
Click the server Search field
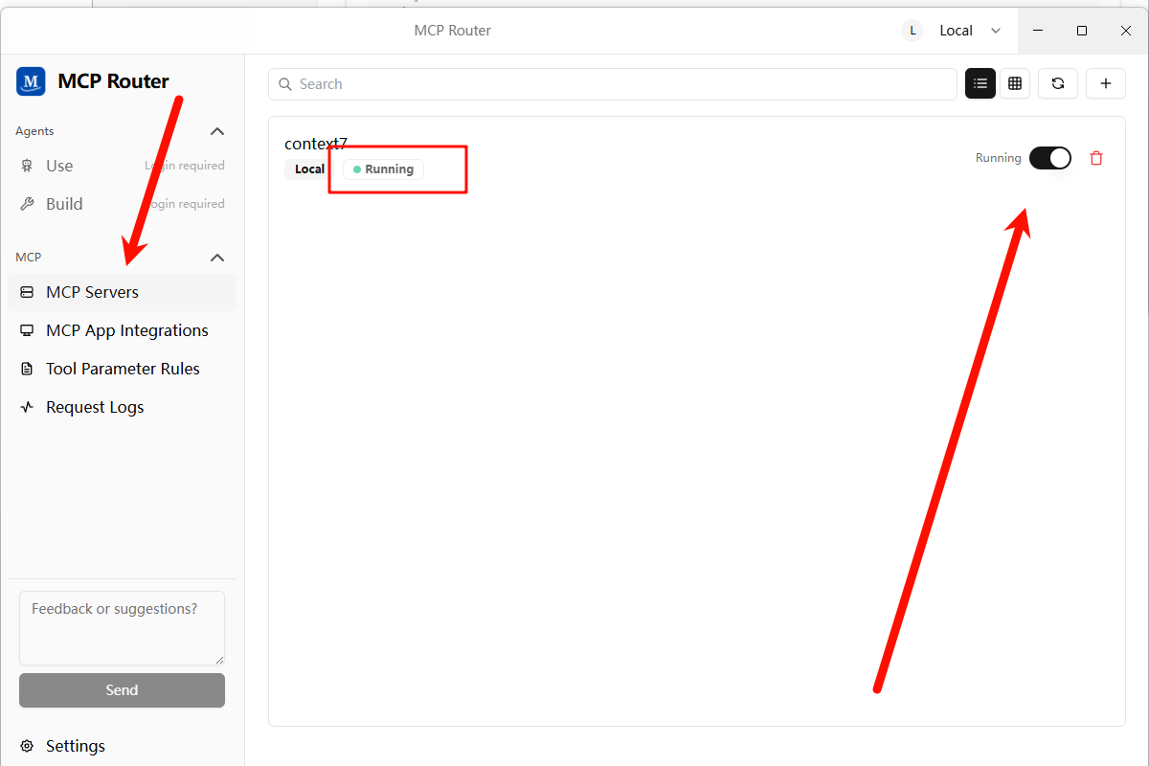[613, 84]
